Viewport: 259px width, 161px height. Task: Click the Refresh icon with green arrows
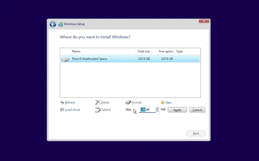[62, 102]
